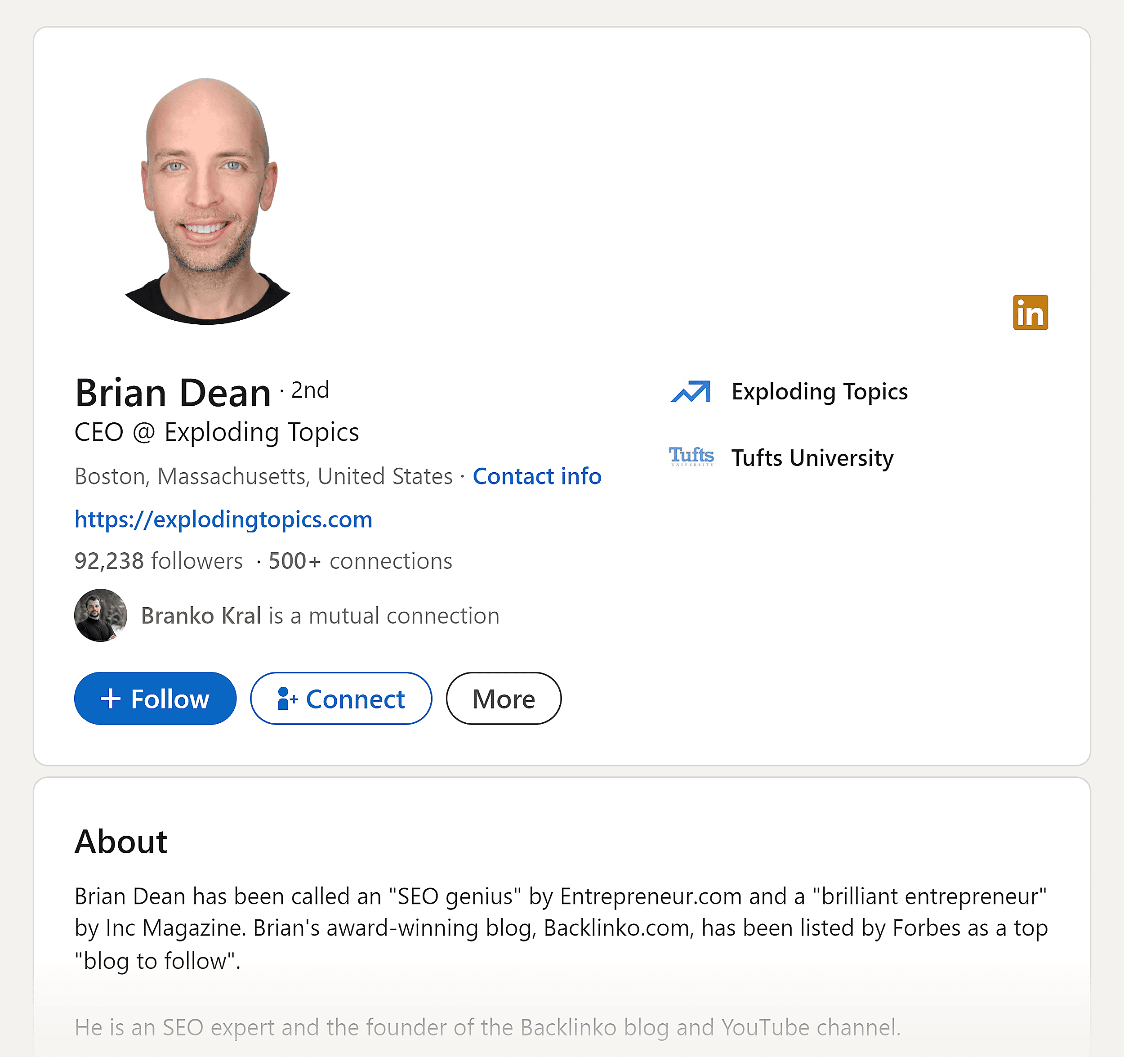
Task: Click the 2nd degree connection badge
Action: 310,390
